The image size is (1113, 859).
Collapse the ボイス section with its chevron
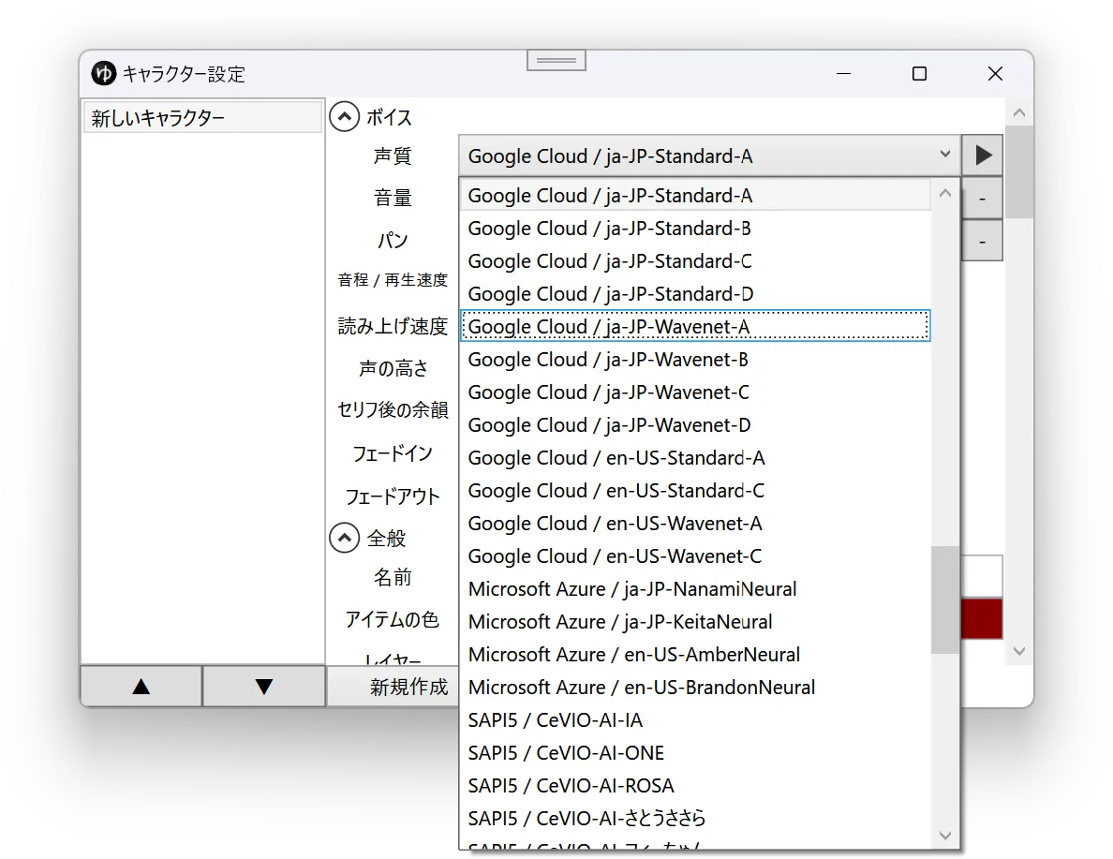(x=344, y=117)
